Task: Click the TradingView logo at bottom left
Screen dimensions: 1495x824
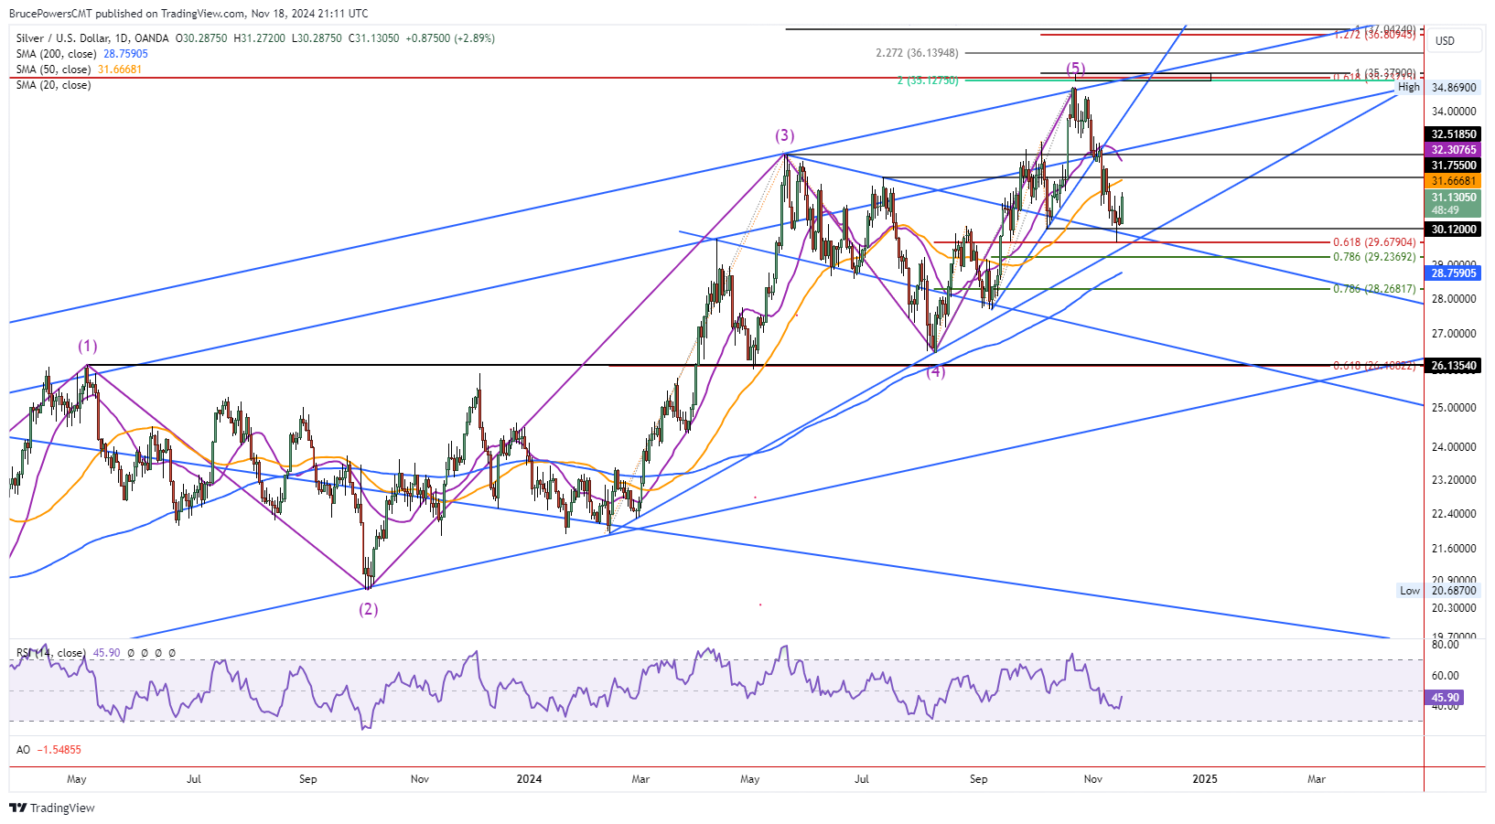Action: pyautogui.click(x=52, y=808)
